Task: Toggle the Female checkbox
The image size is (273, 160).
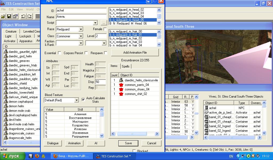Action: tap(105, 29)
